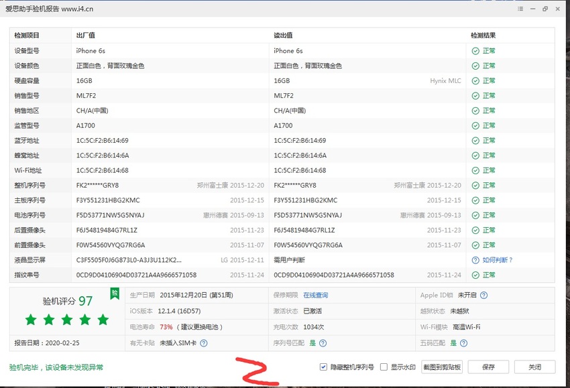This screenshot has height=388, width=570.
Task: Select factory value ML7F2
Action: (86, 96)
